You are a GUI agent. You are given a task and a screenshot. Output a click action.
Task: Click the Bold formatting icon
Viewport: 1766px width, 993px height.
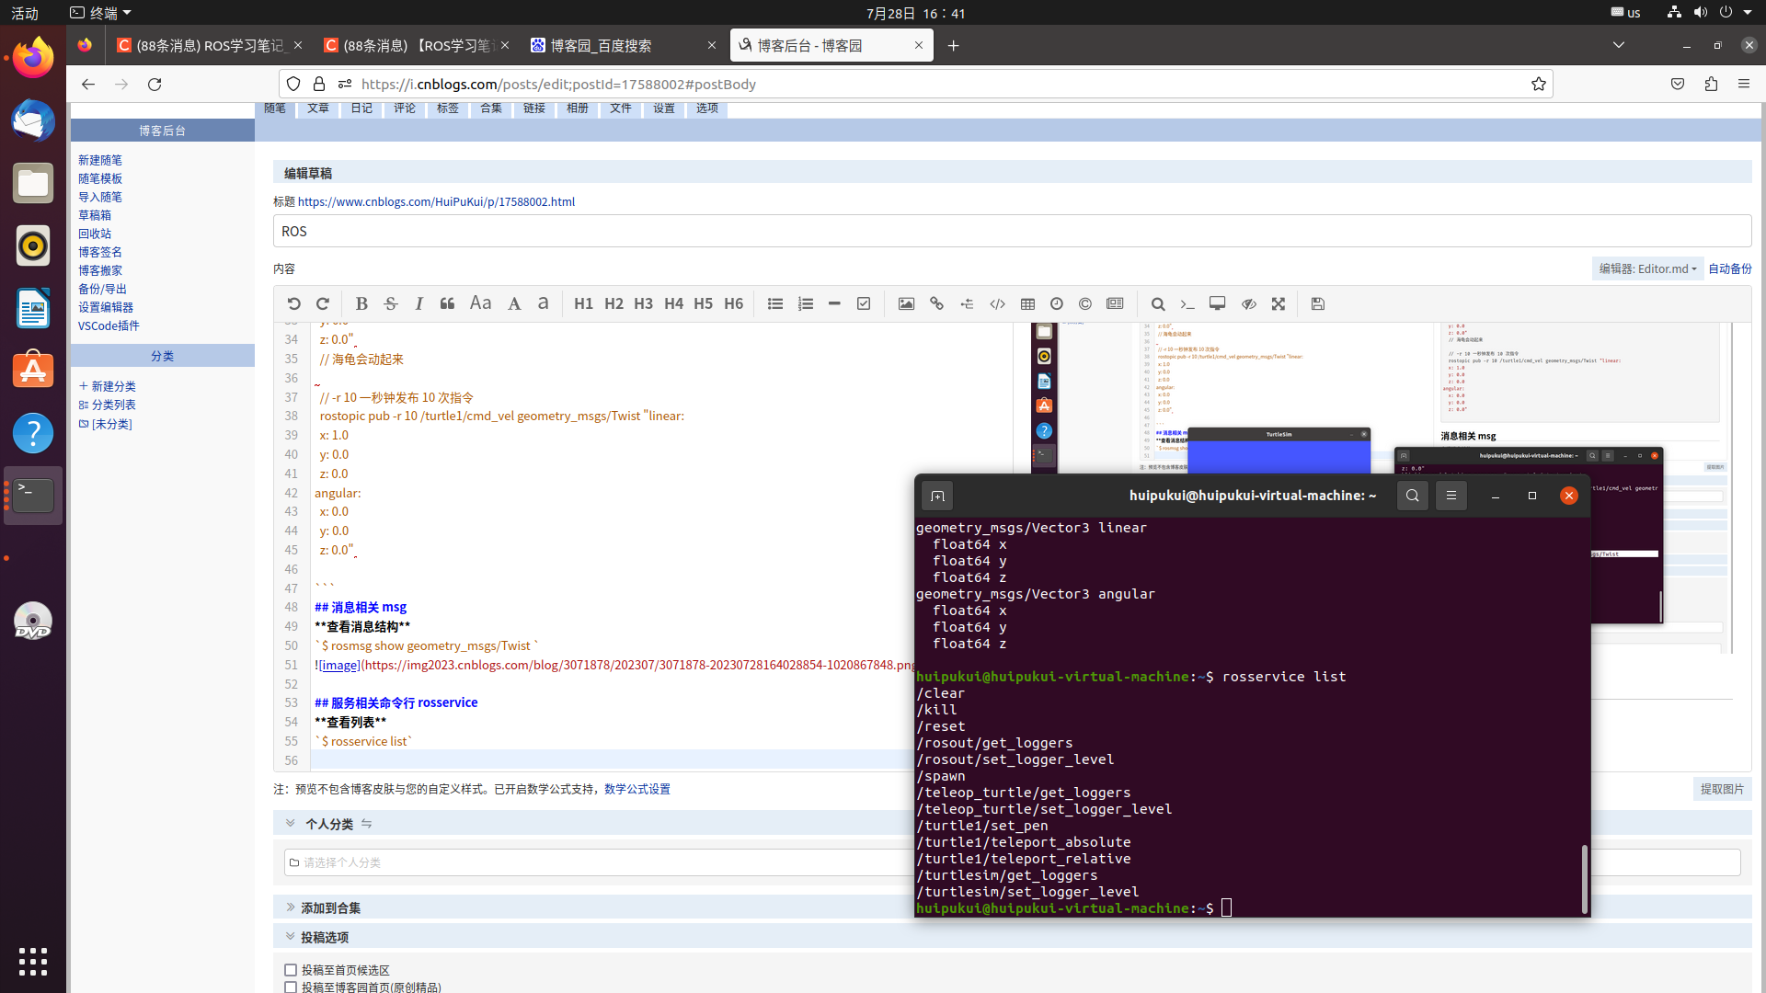[x=361, y=303]
